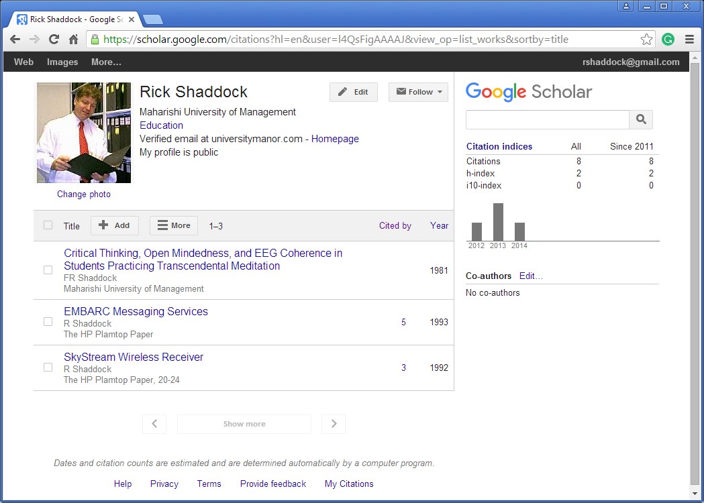Viewport: 704px width, 503px height.
Task: Open the Web navigation item
Action: point(23,62)
